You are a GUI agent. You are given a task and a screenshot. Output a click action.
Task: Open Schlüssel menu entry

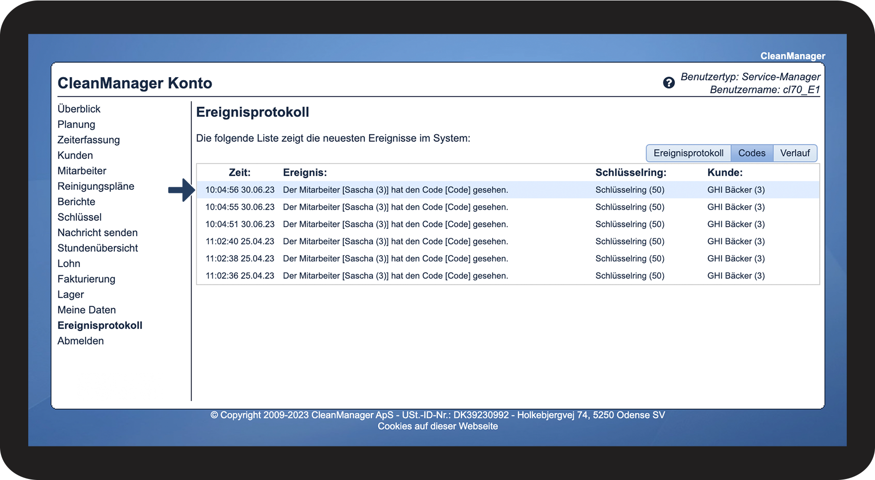click(x=79, y=217)
